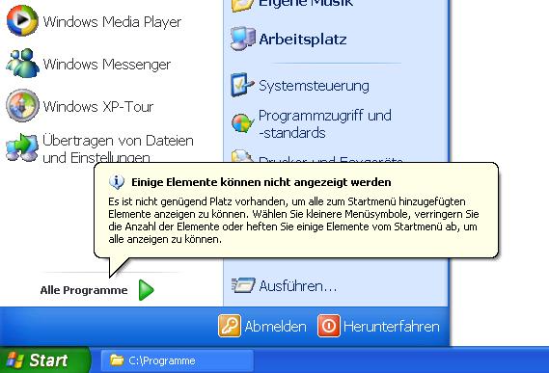Click the Arbeitsplatz computer icon
Viewport: 549px width, 373px height.
click(x=242, y=39)
